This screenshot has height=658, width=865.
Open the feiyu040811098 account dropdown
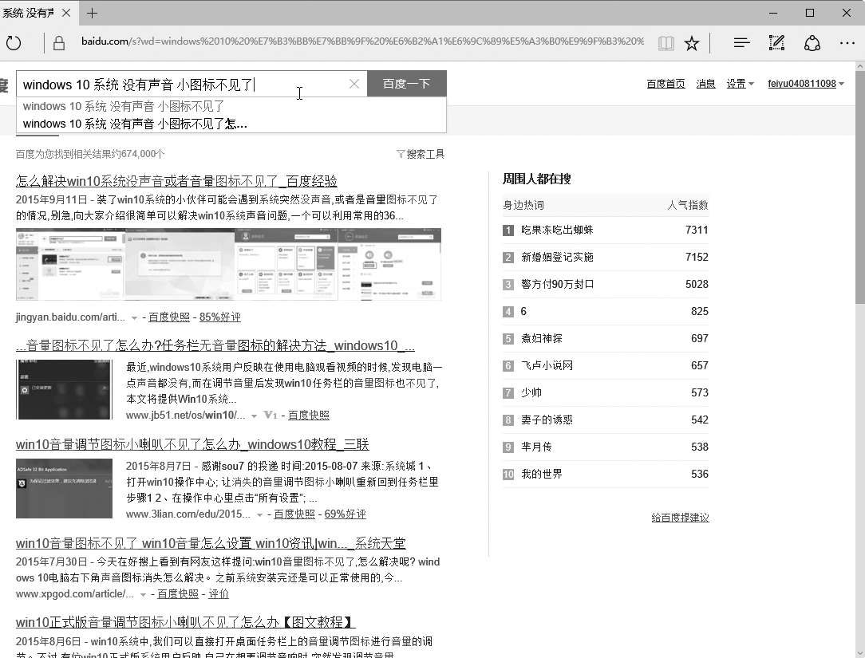click(x=806, y=84)
